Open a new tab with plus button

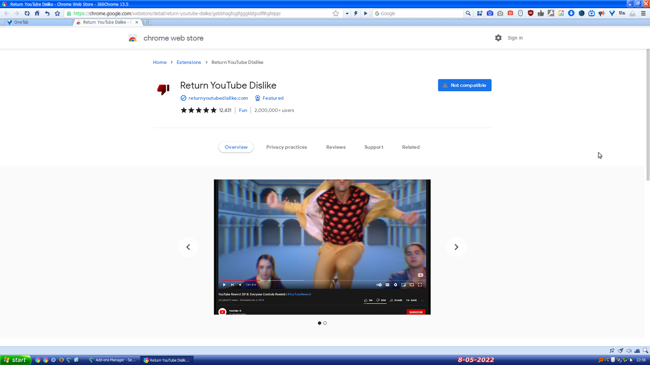click(x=148, y=22)
